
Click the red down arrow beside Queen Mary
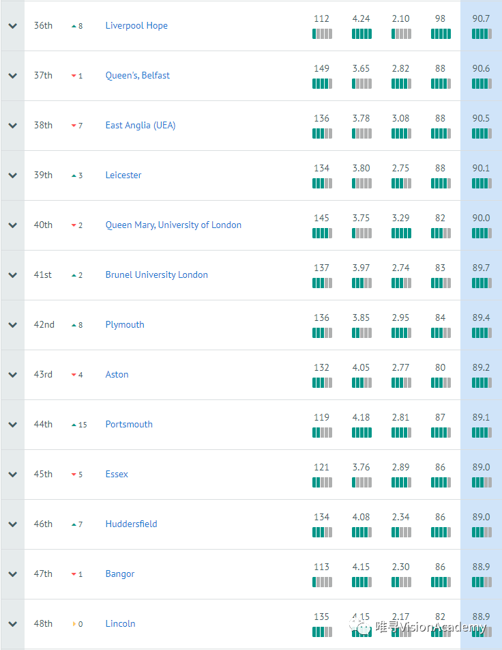(74, 225)
